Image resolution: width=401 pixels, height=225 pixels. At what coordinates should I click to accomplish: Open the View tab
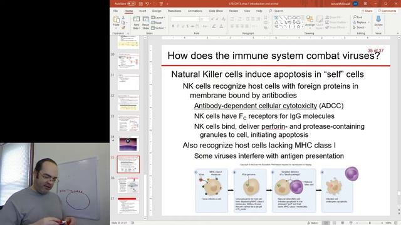(x=247, y=11)
